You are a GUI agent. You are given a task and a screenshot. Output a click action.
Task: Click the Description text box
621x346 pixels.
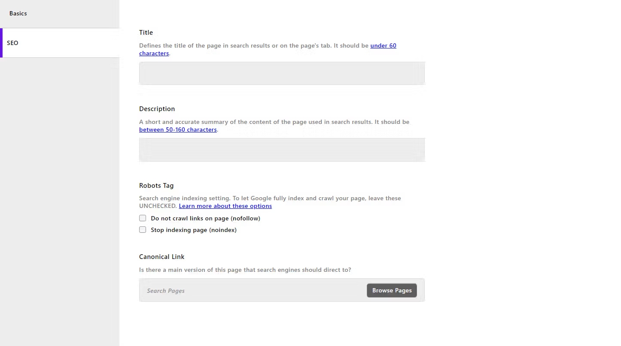coord(282,150)
